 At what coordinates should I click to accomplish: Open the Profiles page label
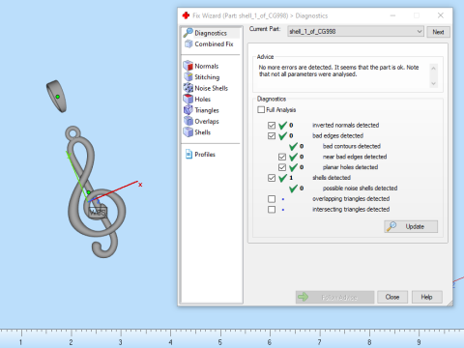[x=205, y=155]
